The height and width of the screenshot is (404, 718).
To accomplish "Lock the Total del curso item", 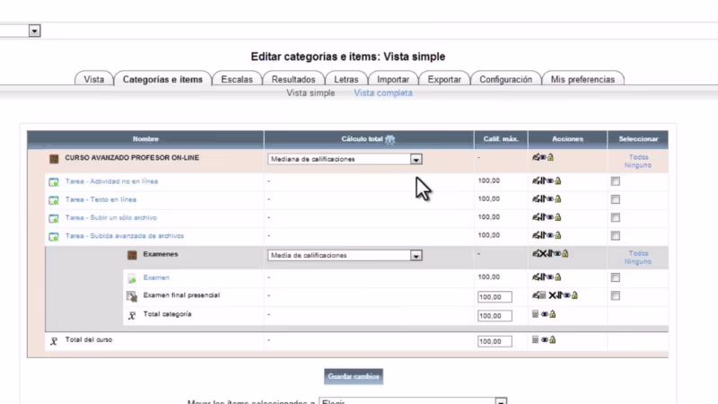I will pyautogui.click(x=553, y=339).
